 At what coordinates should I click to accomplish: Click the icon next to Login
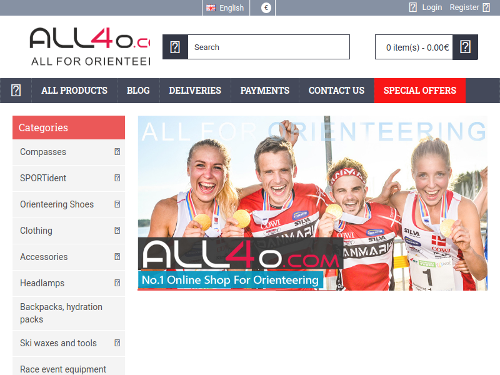(413, 7)
